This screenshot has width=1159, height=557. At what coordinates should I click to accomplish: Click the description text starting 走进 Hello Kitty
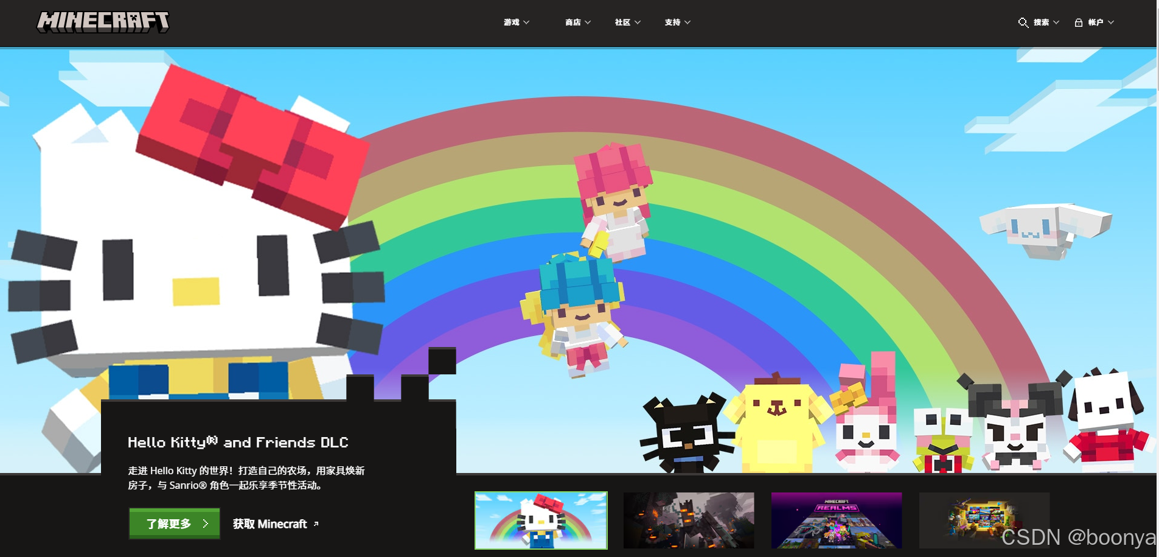[x=246, y=478]
